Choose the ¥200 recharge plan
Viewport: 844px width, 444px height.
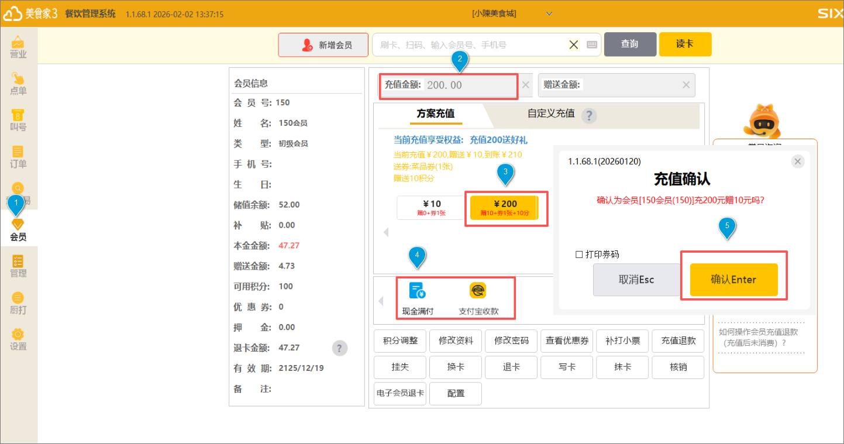[x=505, y=208]
